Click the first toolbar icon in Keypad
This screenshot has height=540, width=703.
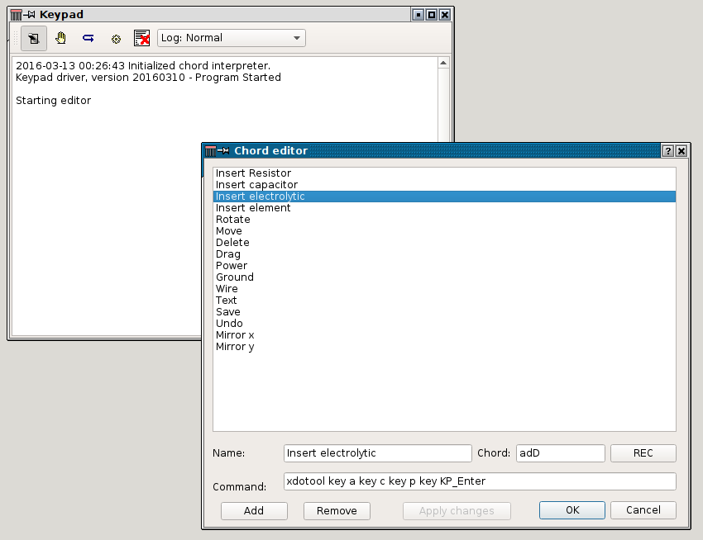coord(34,38)
